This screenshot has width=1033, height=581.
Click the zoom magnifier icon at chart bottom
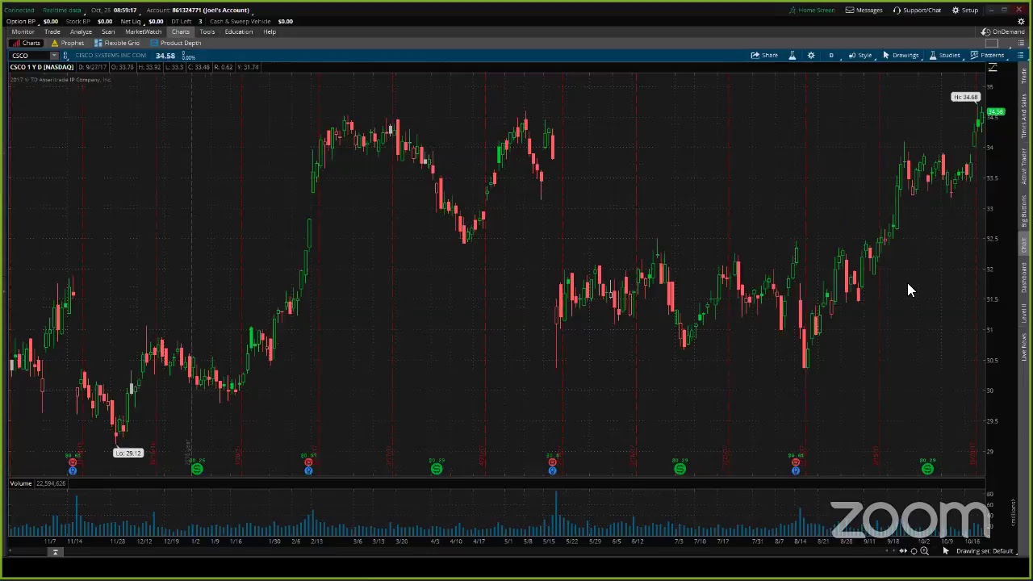924,551
